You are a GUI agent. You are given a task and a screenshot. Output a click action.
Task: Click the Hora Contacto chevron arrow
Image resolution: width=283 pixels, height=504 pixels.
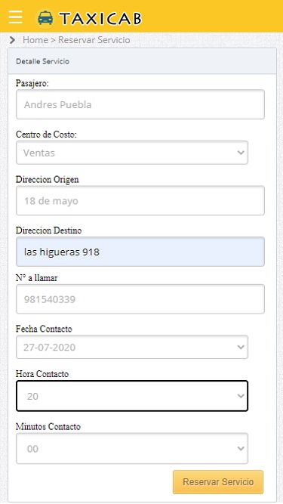click(241, 396)
